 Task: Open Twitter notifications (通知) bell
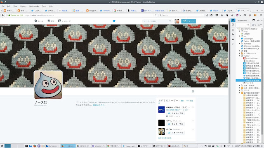click(49, 21)
